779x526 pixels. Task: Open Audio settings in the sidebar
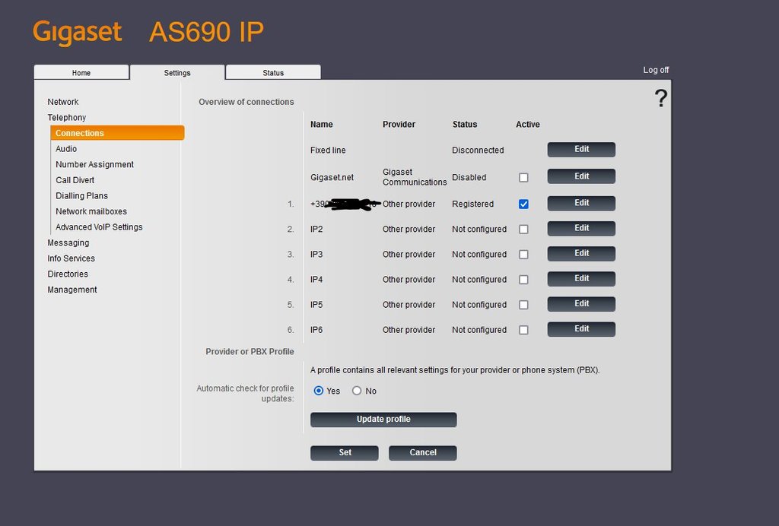66,149
